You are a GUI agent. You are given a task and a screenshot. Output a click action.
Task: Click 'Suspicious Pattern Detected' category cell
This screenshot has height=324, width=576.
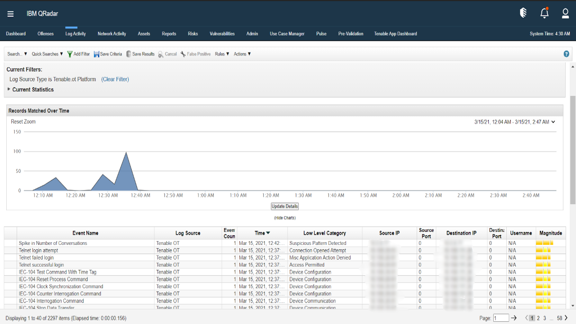tap(318, 243)
